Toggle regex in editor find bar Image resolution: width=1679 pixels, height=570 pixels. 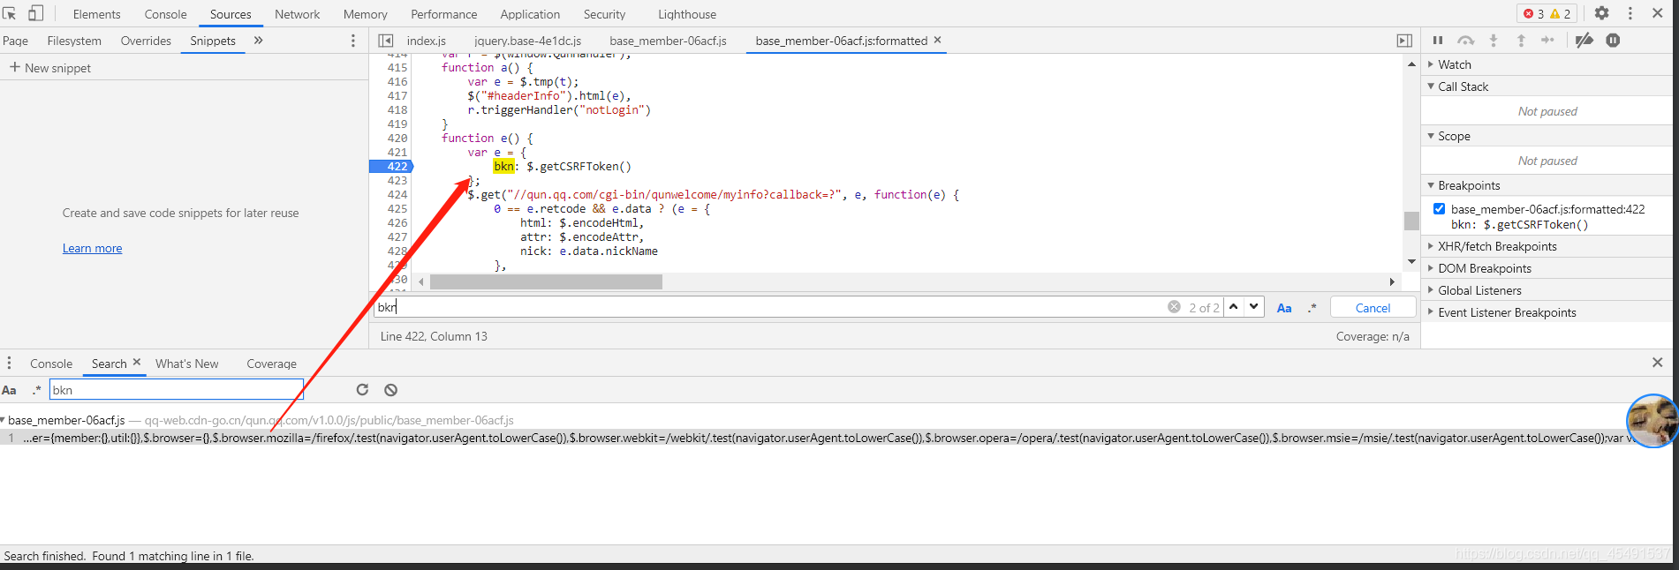(x=1312, y=308)
